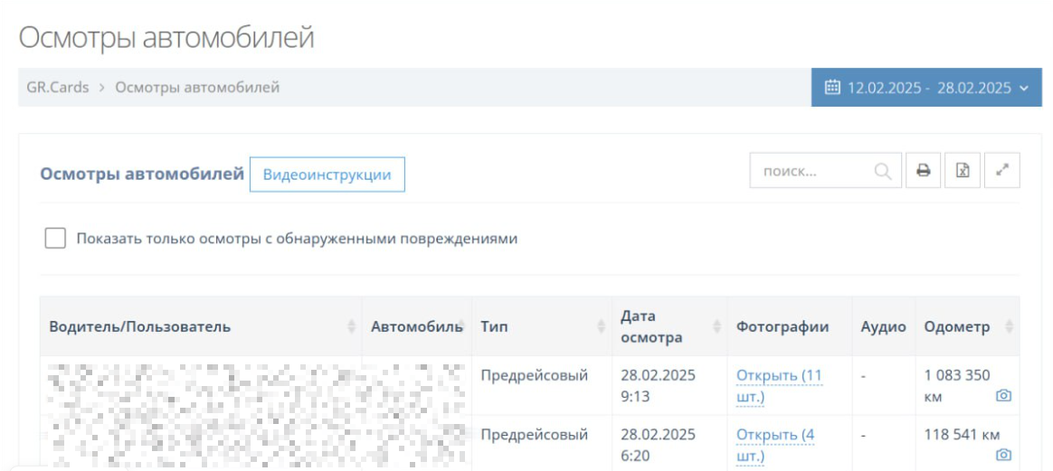
Task: Click Предрейсовый in the 6:20 row
Action: (535, 435)
